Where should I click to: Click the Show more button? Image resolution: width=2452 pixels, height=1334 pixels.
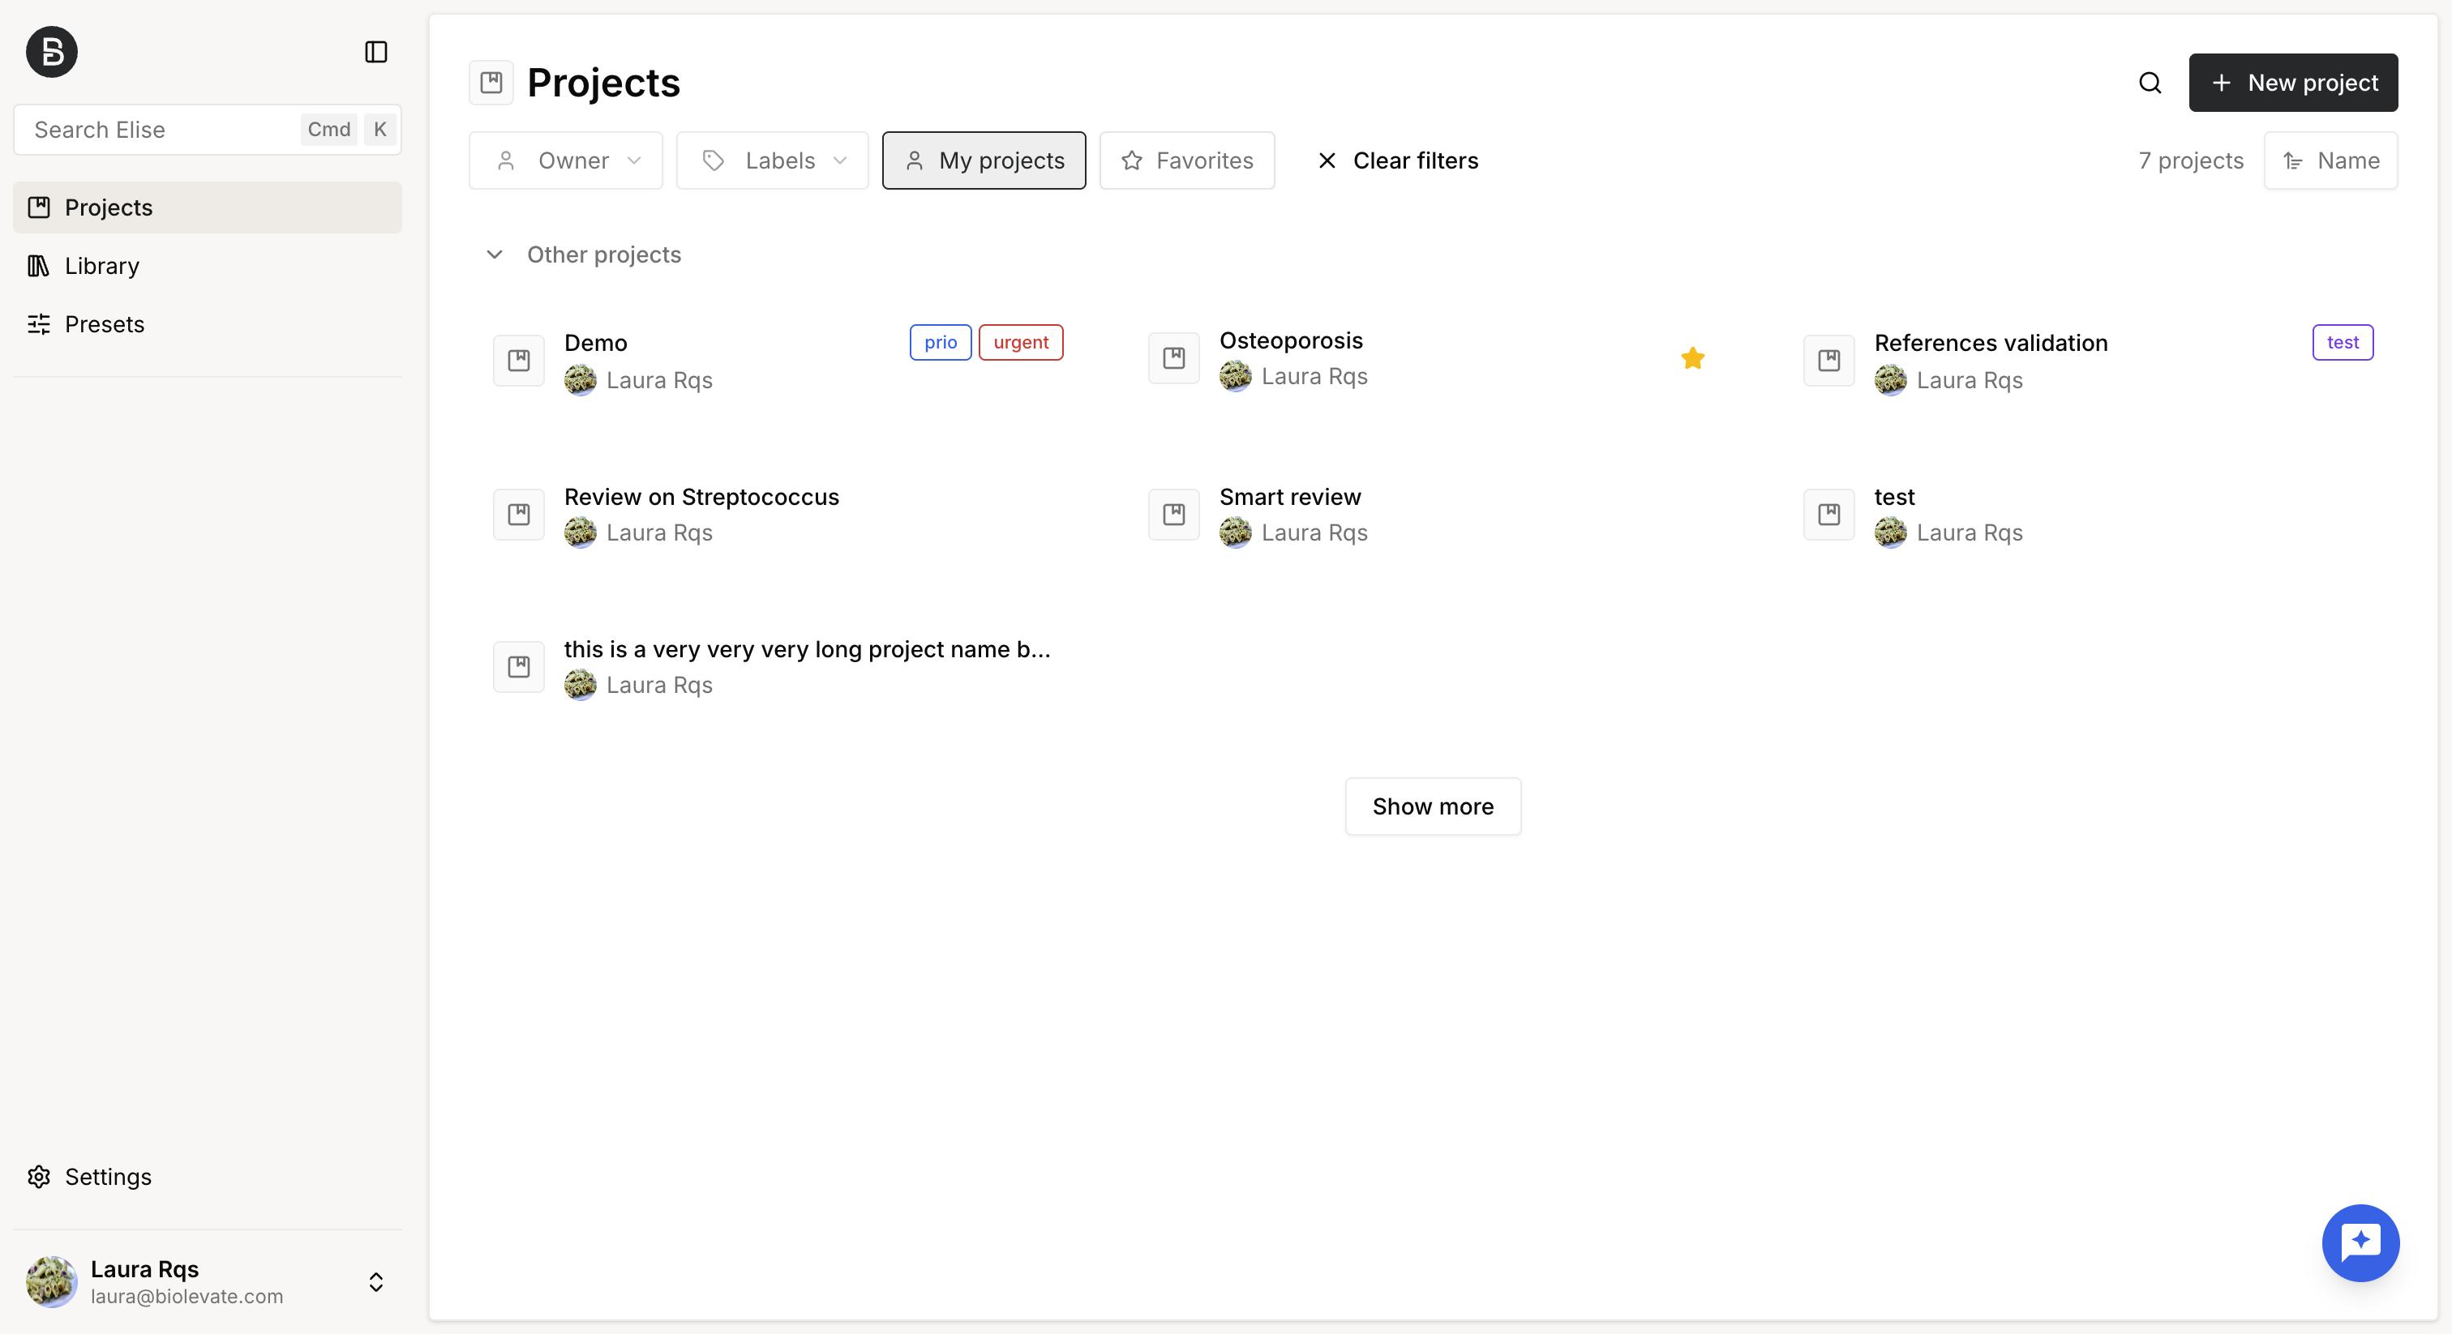[x=1433, y=807]
